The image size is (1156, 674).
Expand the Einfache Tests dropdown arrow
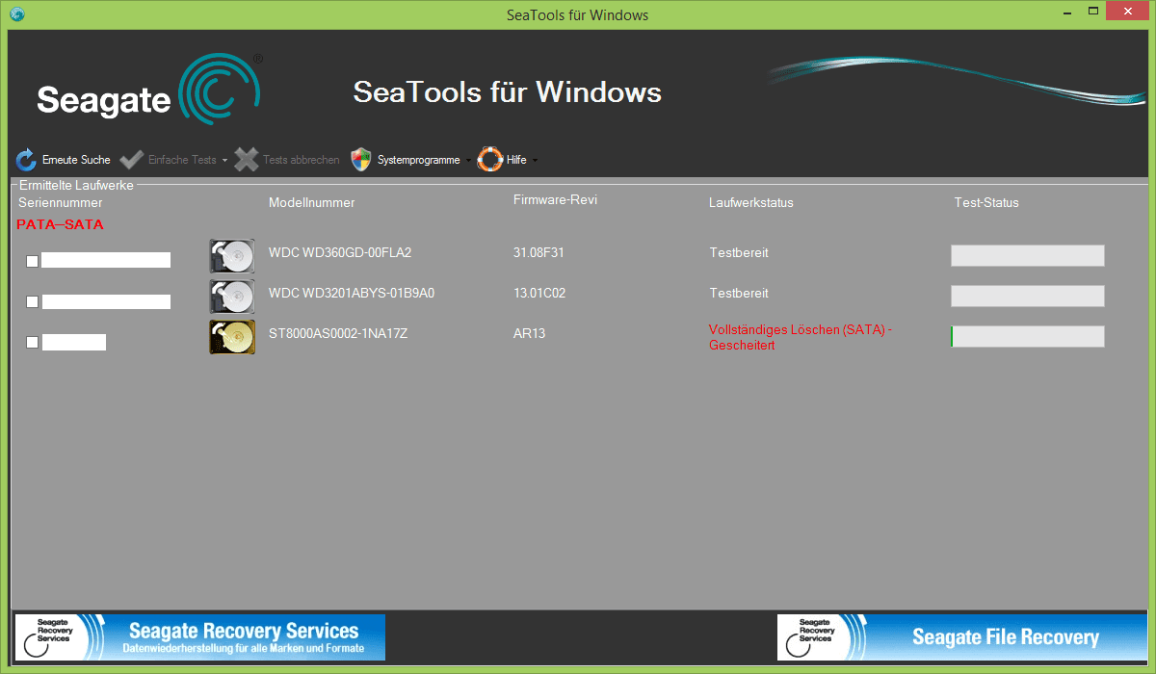coord(224,161)
